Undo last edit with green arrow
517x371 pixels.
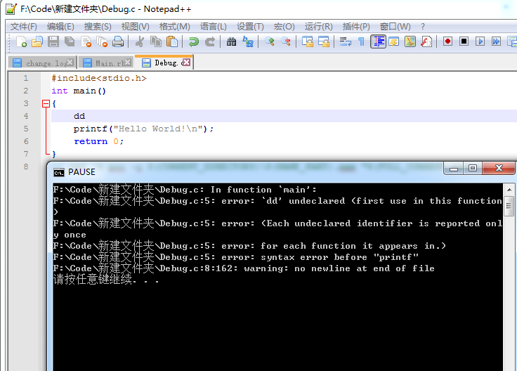point(194,42)
